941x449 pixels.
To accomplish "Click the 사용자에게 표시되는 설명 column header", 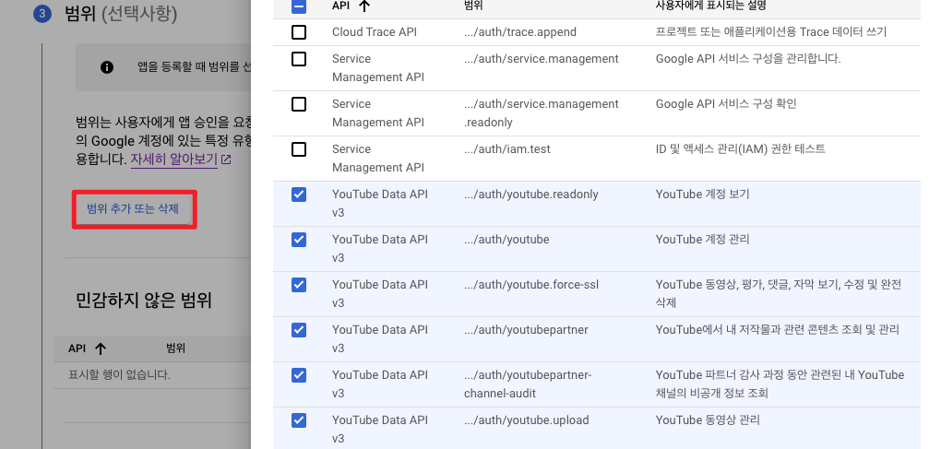I will coord(710,6).
